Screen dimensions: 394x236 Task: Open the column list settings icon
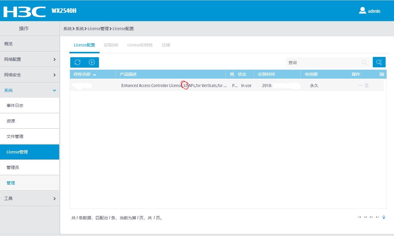point(382,74)
